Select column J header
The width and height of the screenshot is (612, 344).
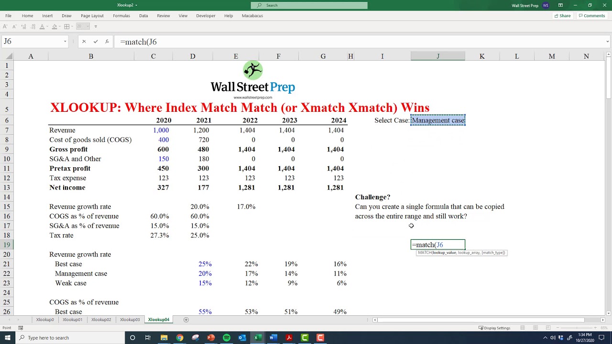pyautogui.click(x=437, y=56)
